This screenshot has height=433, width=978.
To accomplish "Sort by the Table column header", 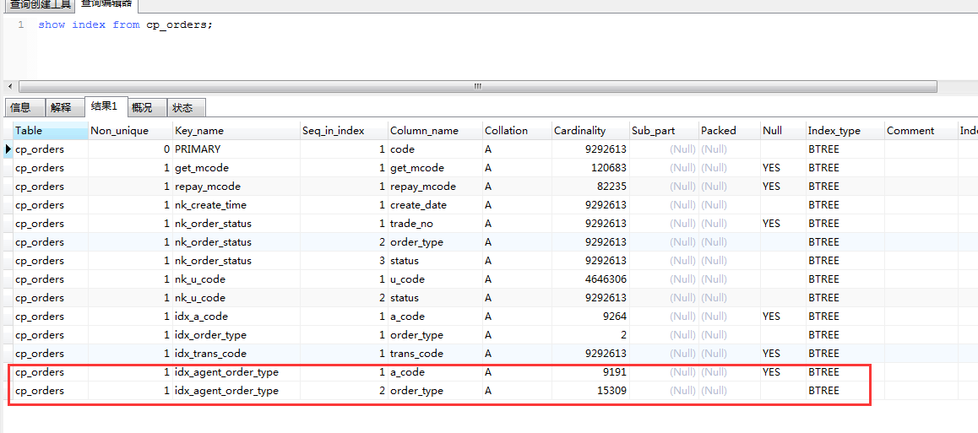I will tap(51, 131).
